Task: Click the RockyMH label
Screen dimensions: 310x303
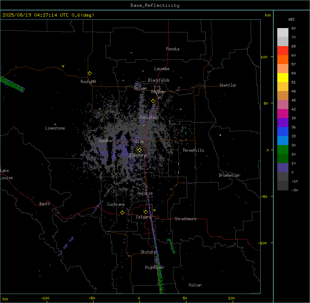Action: point(88,82)
